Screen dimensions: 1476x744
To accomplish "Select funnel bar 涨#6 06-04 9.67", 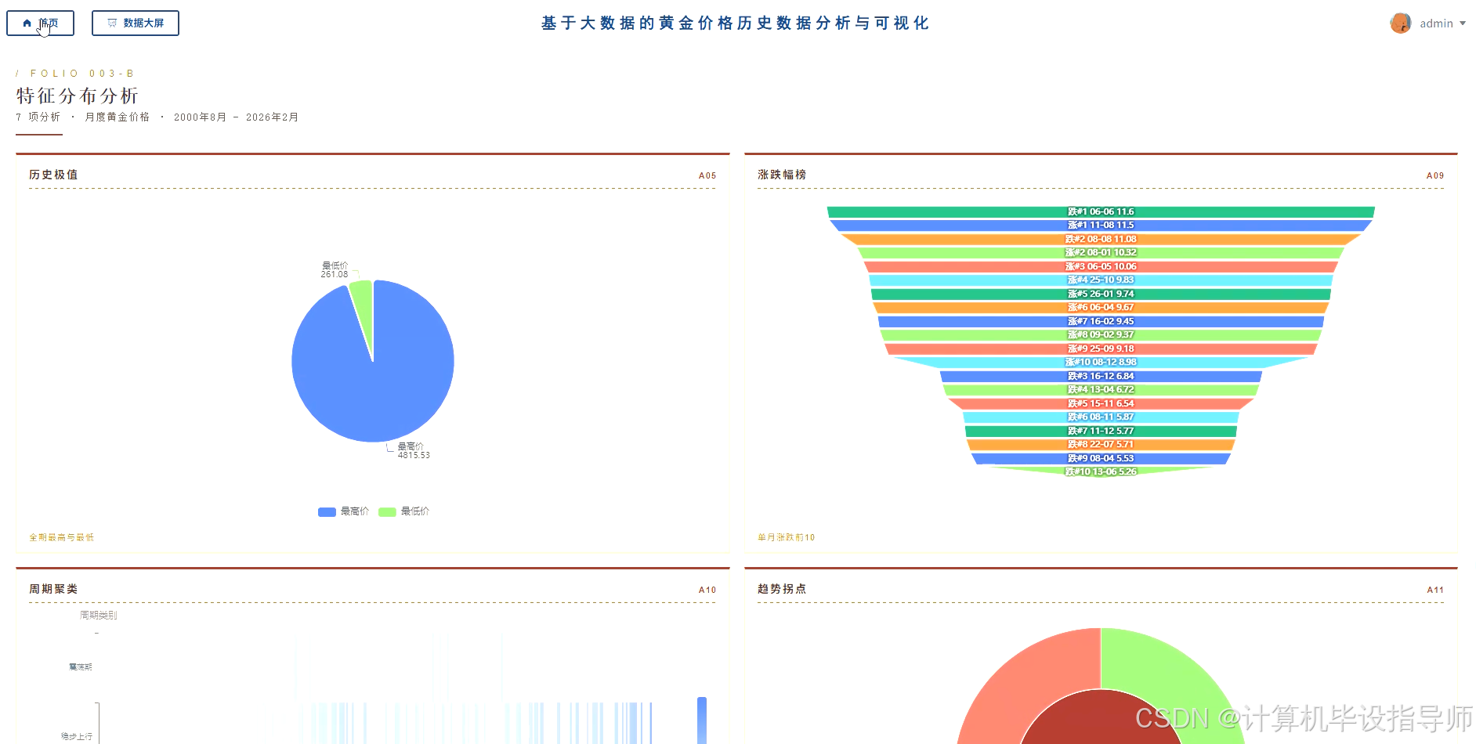I will point(1101,308).
